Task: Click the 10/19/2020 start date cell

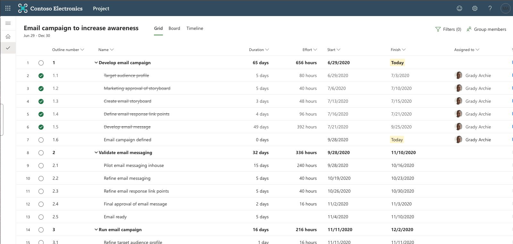Action: (339, 178)
